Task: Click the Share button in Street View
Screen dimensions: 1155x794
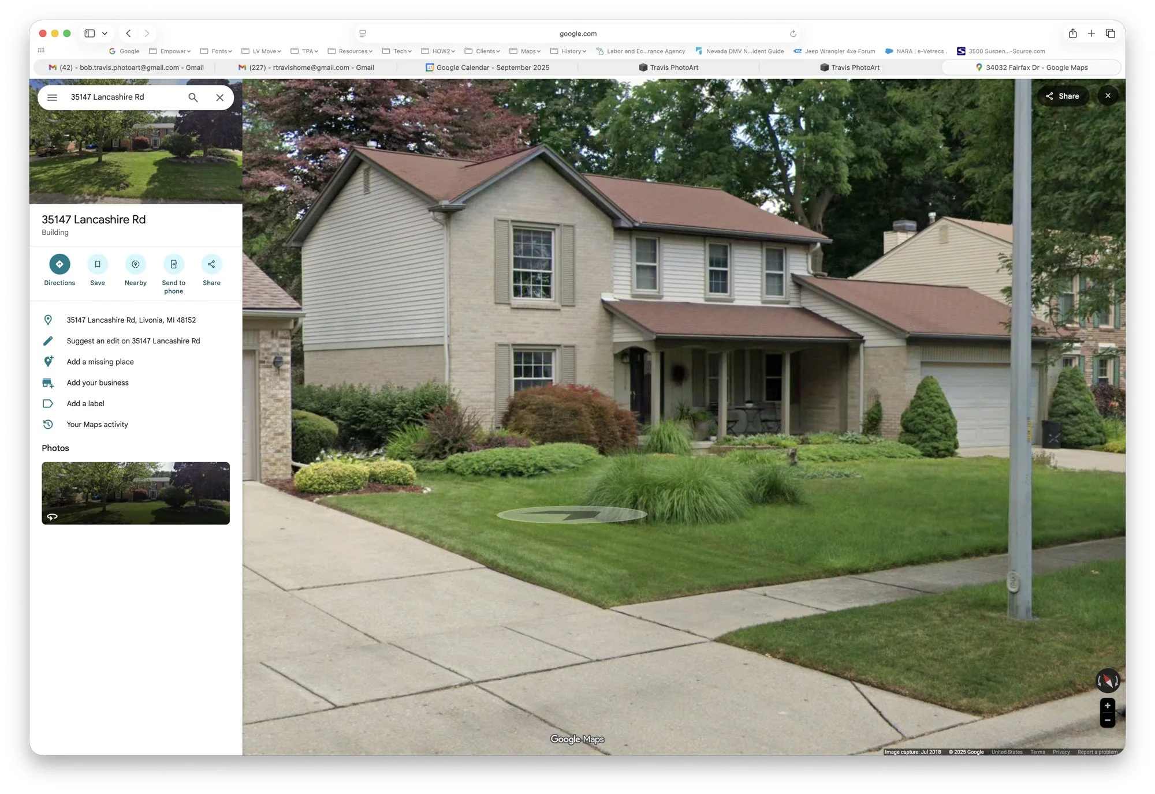Action: coord(1063,96)
